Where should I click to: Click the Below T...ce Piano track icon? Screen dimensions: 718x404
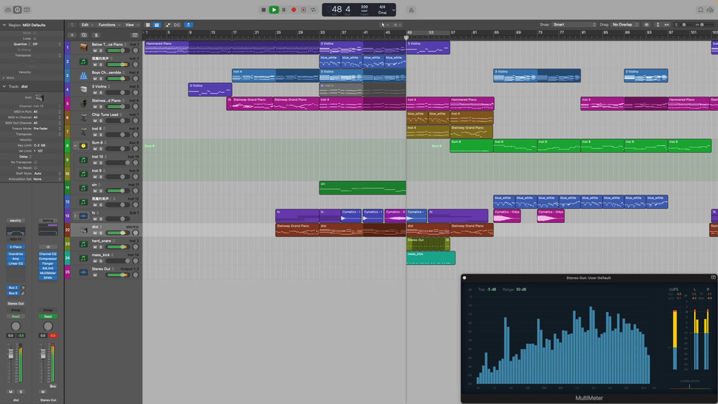(83, 47)
